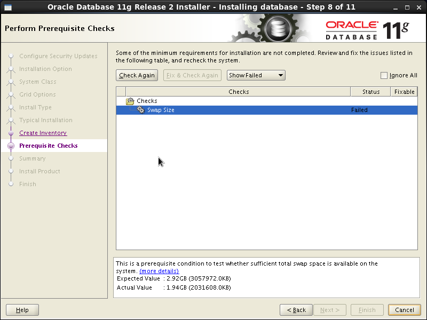Click the Finish button at bottom
The height and width of the screenshot is (320, 427).
pos(367,310)
